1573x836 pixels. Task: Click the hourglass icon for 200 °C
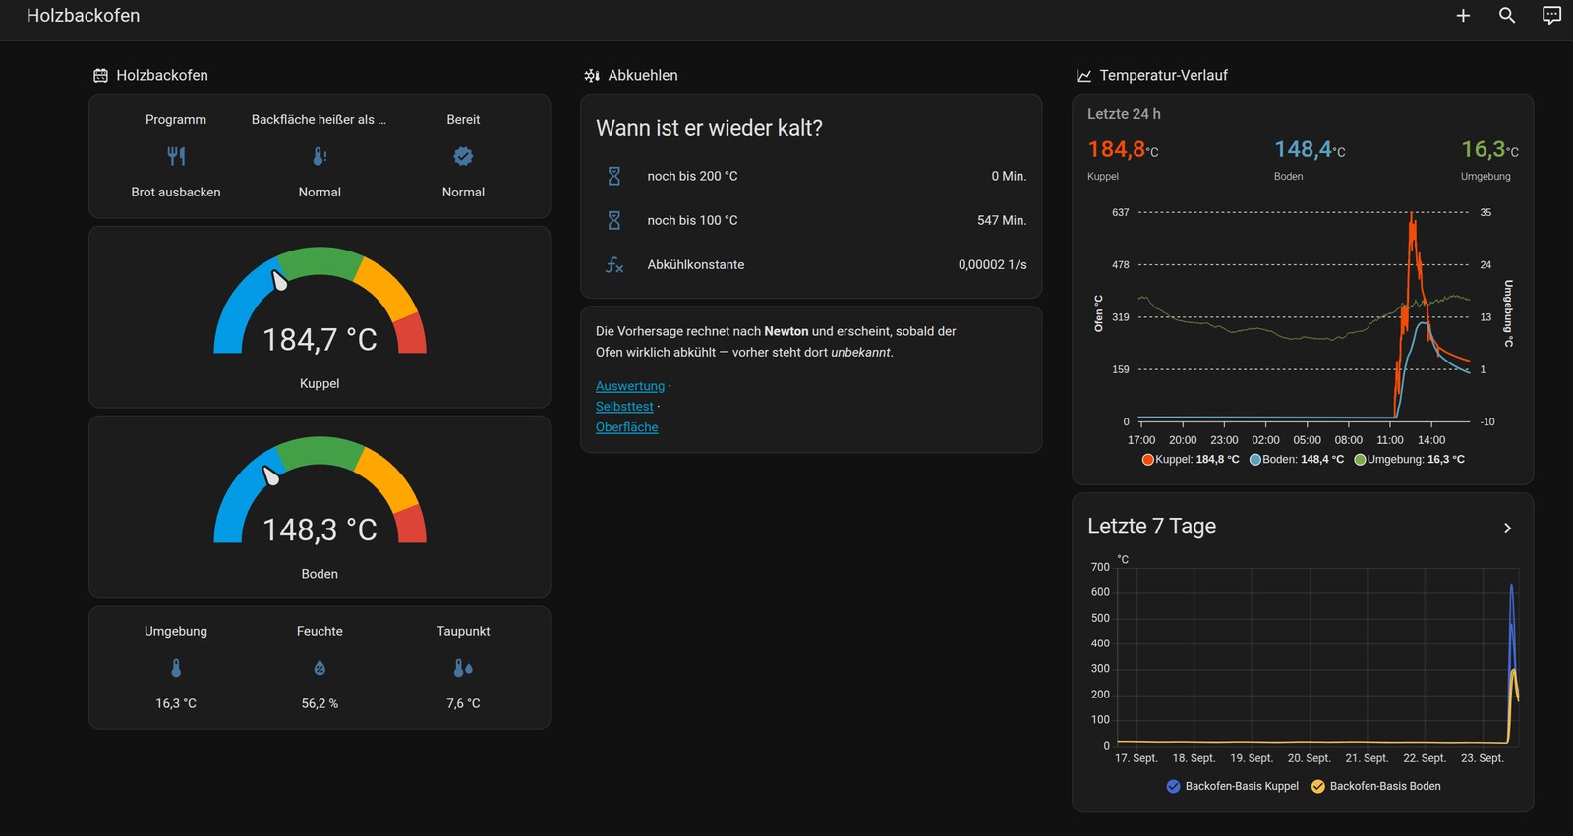coord(614,176)
